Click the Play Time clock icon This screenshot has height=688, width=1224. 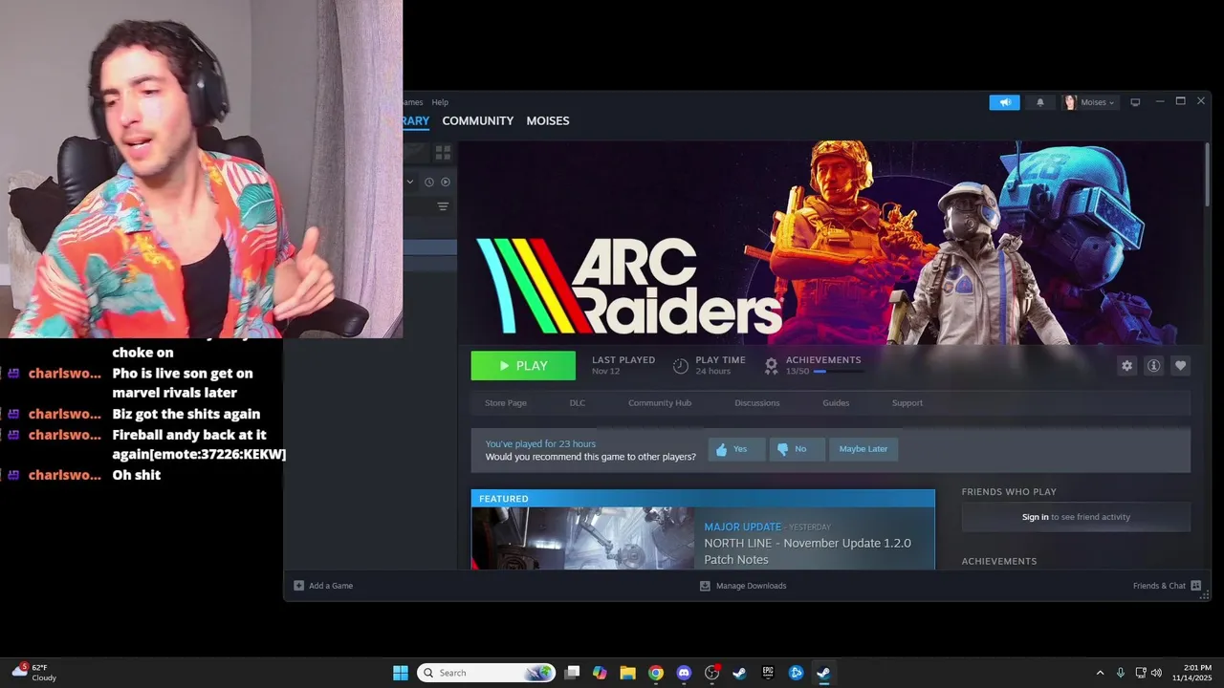tap(681, 366)
